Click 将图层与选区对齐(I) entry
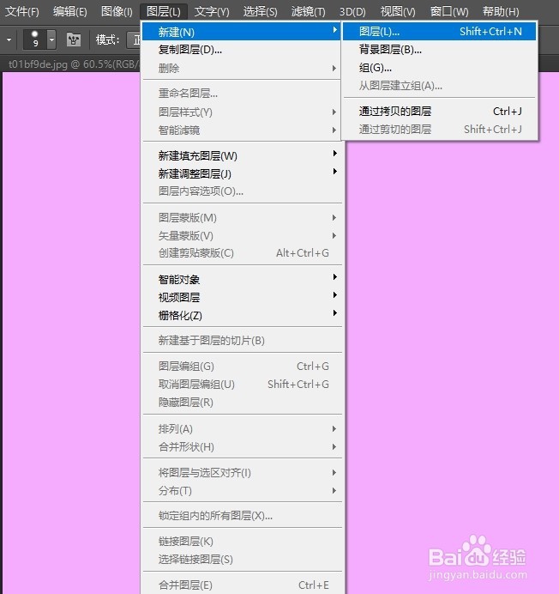This screenshot has height=594, width=559. tap(243, 473)
